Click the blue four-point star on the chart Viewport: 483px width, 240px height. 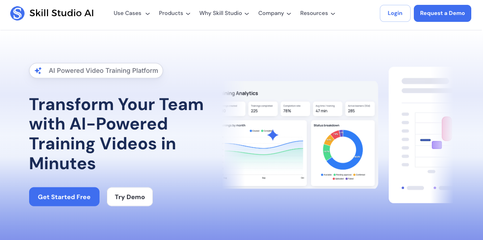[273, 135]
